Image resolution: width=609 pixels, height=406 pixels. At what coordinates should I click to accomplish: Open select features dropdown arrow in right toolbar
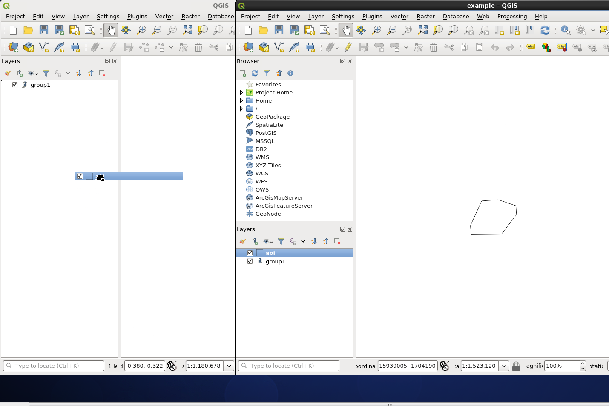(593, 30)
